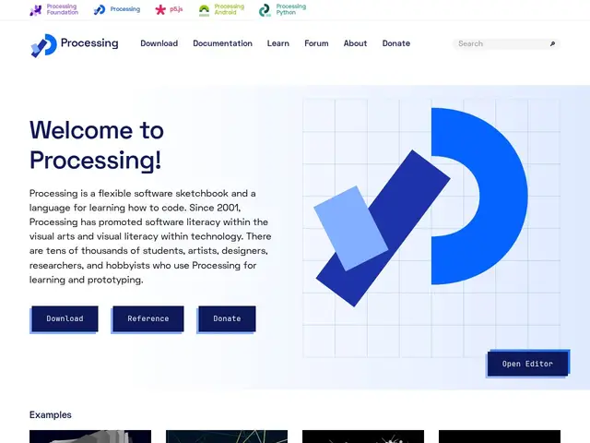The image size is (590, 443).
Task: Click the Processing icon in top strip
Action: click(x=100, y=10)
